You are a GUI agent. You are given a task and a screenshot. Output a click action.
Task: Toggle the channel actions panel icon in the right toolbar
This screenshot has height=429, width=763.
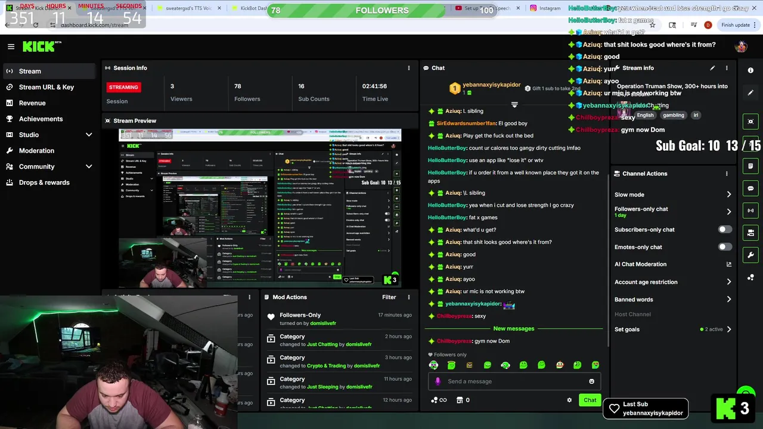coord(750,232)
